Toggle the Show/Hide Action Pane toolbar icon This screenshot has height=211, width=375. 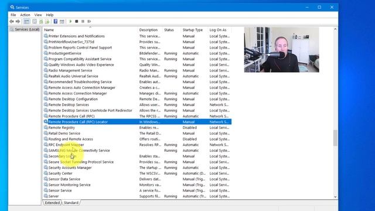pos(62,22)
